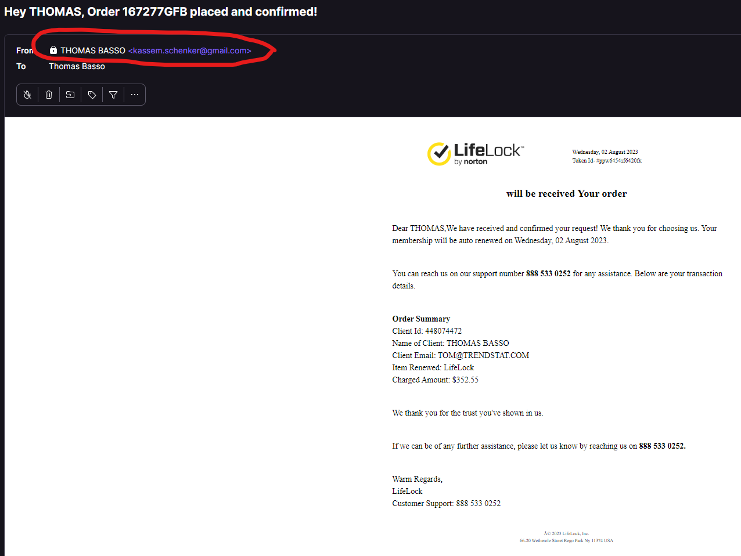Click the Client Id 448074472 line
This screenshot has width=741, height=556.
(427, 331)
